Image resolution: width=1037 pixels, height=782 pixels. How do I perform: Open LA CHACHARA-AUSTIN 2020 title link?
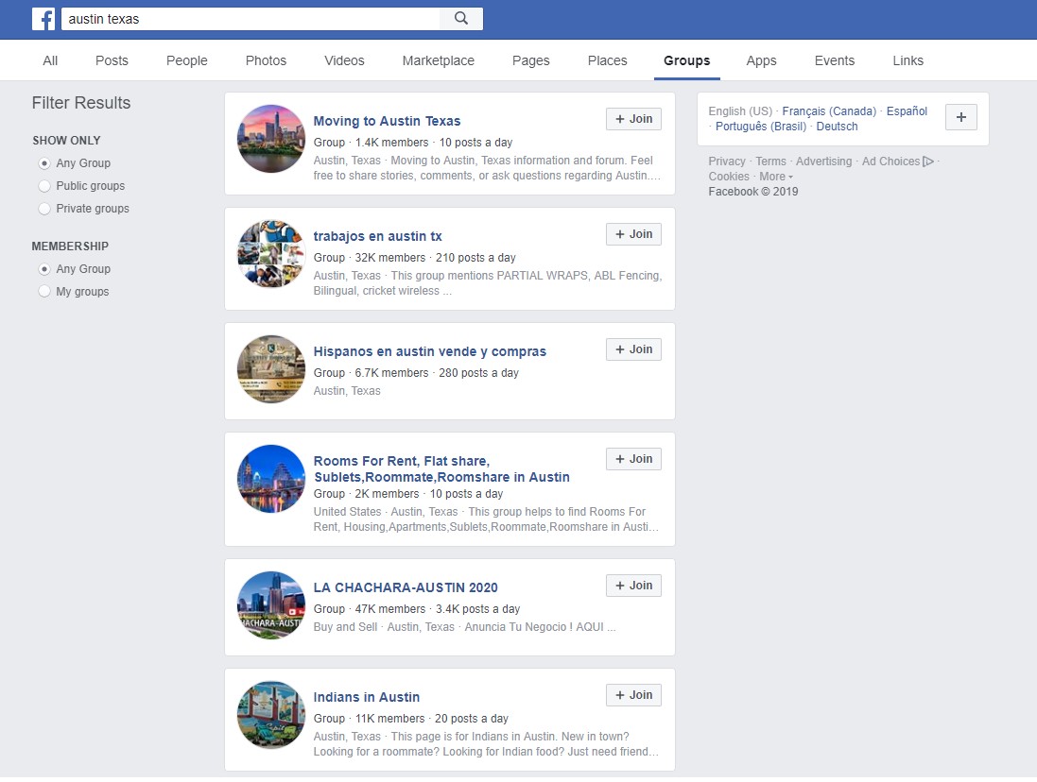point(406,587)
